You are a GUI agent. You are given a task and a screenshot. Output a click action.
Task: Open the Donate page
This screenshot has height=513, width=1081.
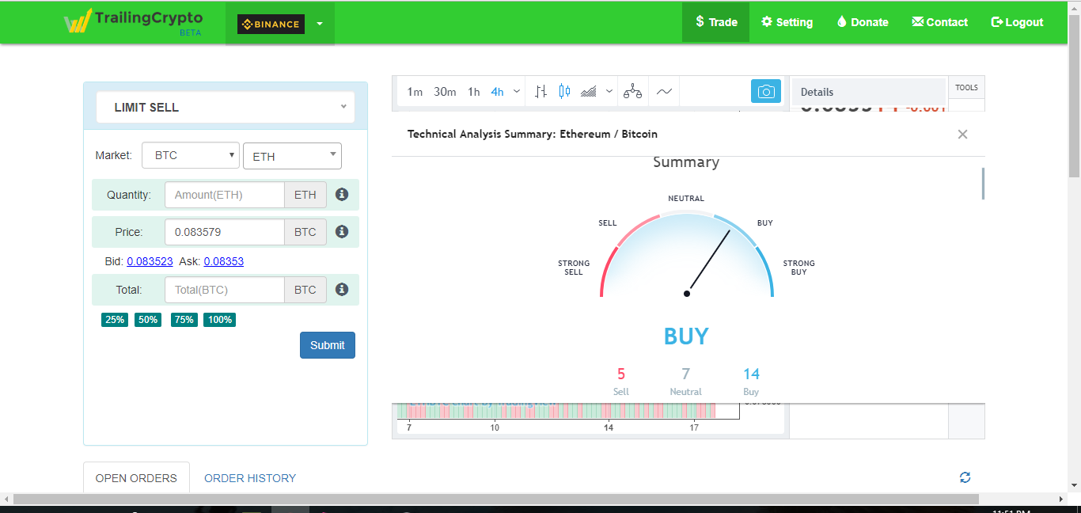coord(862,22)
